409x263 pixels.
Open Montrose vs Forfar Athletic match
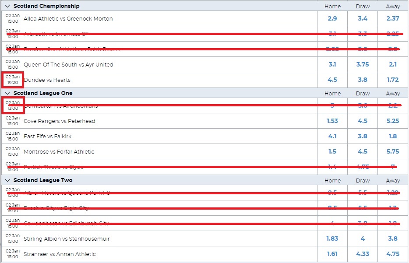(x=59, y=152)
